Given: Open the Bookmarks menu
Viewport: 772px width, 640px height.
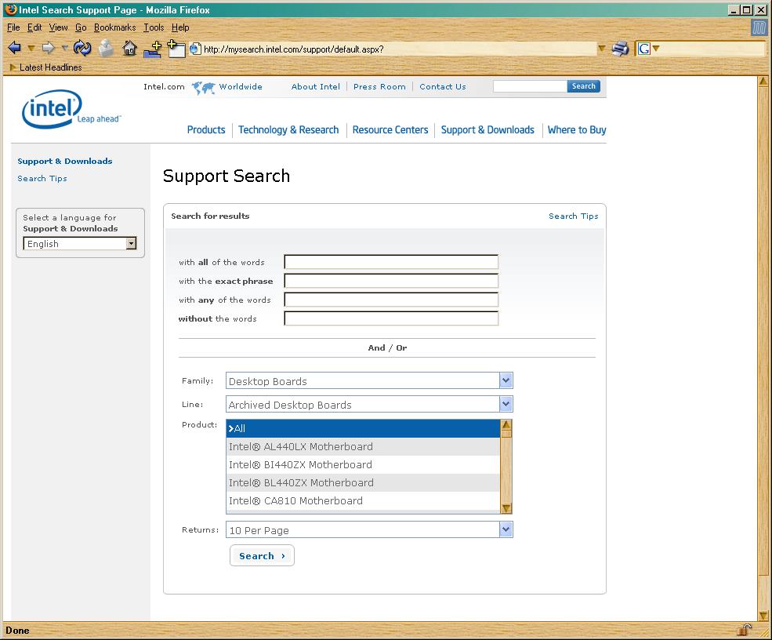Looking at the screenshot, I should tap(114, 27).
